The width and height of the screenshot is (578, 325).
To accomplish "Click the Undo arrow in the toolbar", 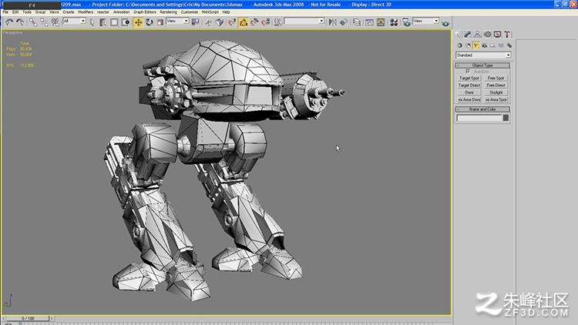I will coord(9,22).
